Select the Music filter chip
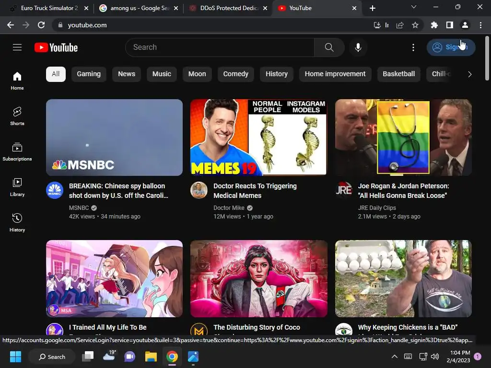 click(x=162, y=74)
